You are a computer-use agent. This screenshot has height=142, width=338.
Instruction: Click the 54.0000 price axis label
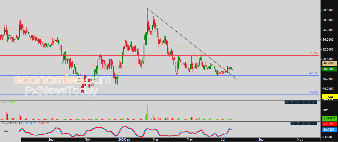(x=328, y=40)
